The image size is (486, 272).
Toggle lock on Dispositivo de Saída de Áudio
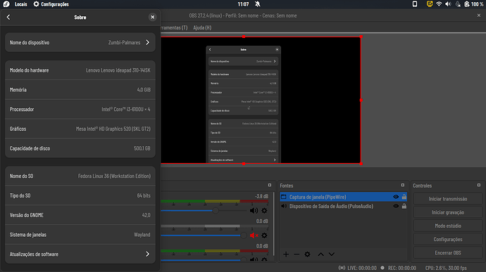(x=404, y=206)
